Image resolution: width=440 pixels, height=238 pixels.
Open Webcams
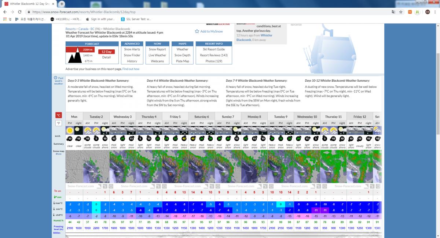[x=157, y=61]
